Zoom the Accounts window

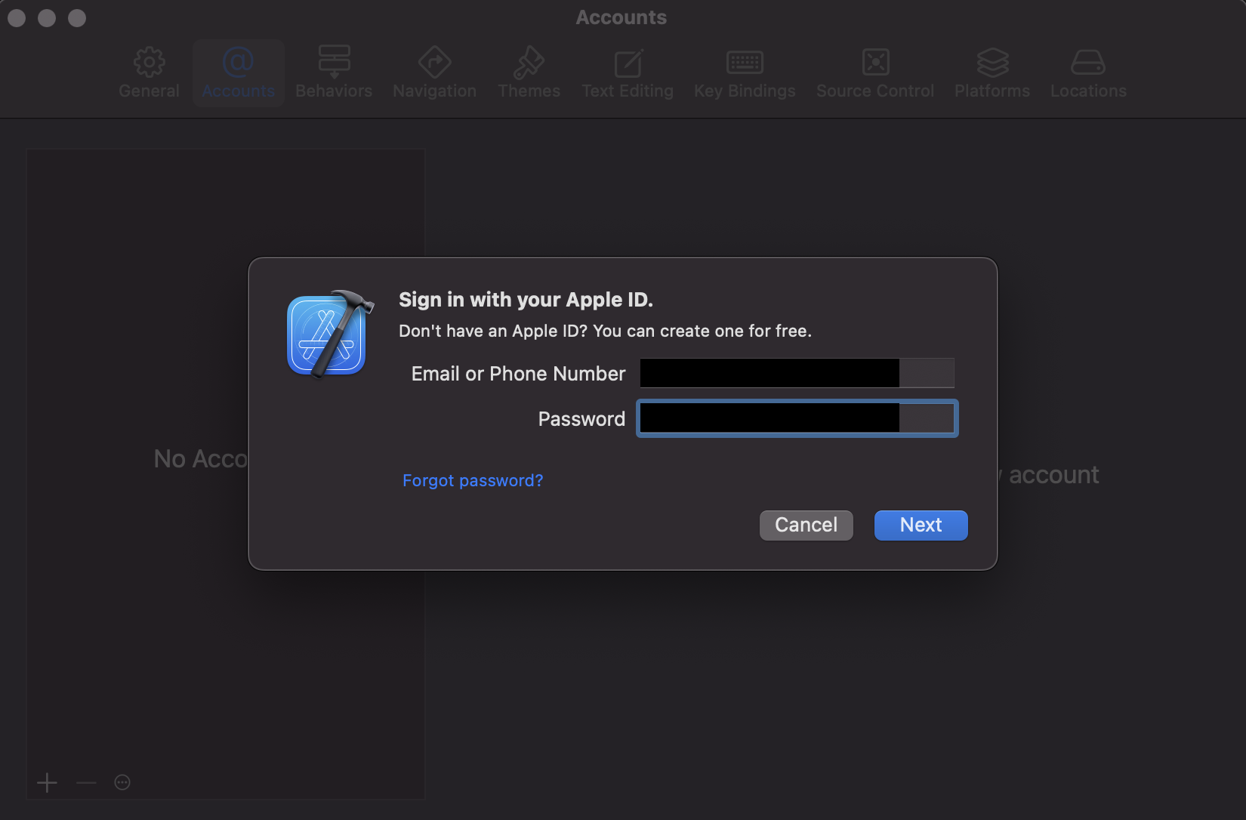click(77, 17)
